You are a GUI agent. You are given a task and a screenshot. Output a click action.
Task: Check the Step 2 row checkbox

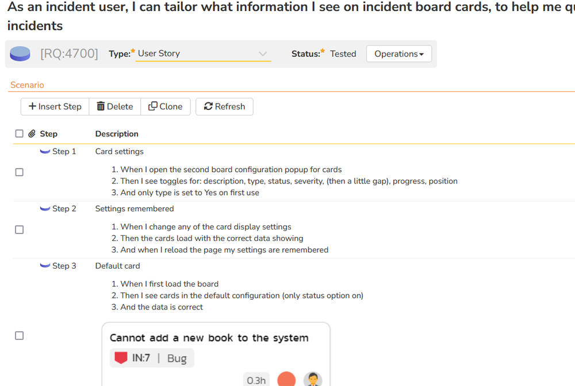[x=19, y=230]
